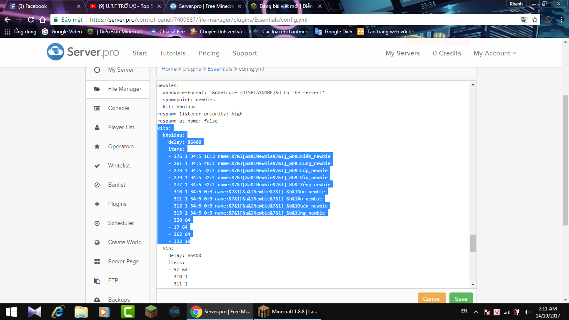Click the editor scrollbar up arrow
This screenshot has height=320, width=569.
[473, 85]
